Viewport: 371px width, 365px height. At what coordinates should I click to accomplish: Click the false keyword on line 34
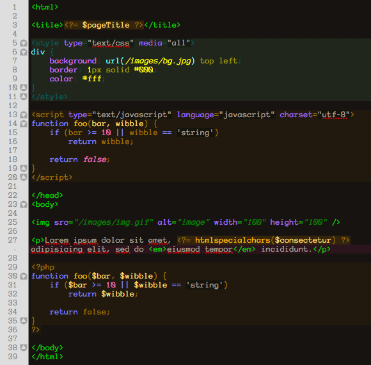(x=94, y=312)
